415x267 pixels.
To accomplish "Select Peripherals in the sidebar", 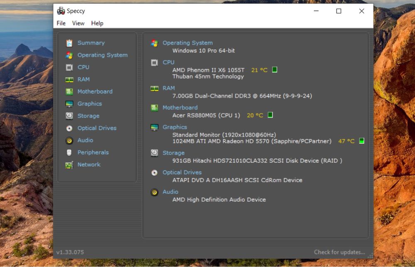I will click(93, 153).
